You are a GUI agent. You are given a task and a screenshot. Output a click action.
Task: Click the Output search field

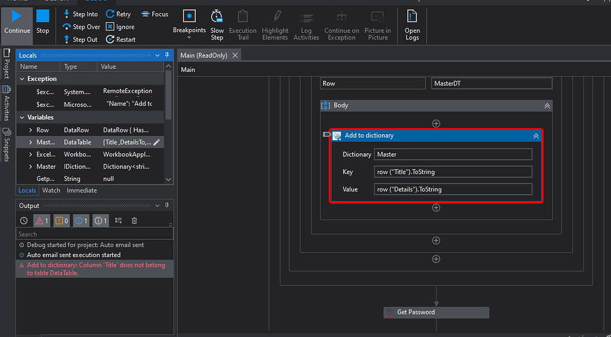point(90,234)
